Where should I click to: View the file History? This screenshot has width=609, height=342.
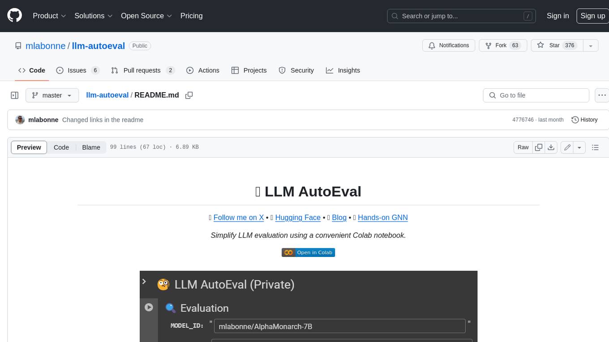pos(584,120)
